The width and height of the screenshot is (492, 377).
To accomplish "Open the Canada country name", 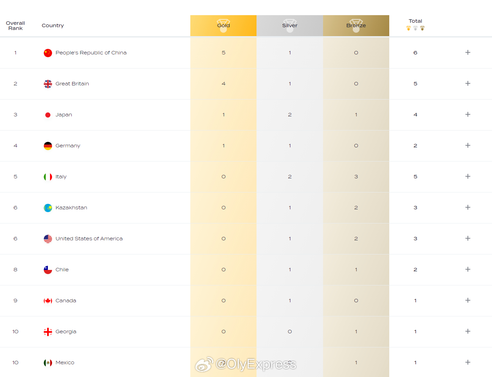I will tap(66, 301).
